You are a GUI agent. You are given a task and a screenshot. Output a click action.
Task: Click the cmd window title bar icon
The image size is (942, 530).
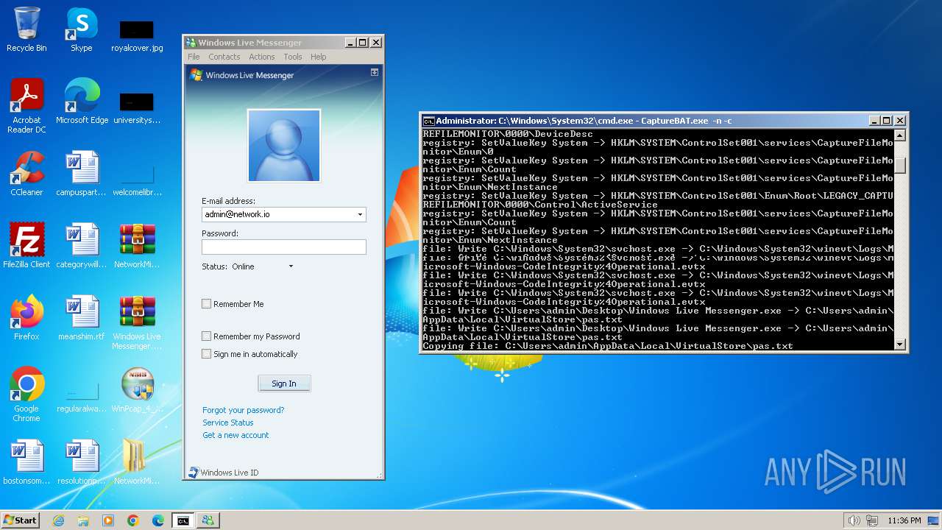tap(428, 121)
